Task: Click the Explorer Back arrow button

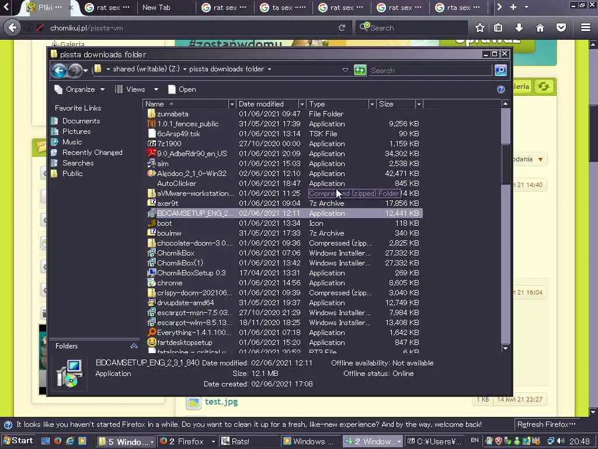Action: pyautogui.click(x=59, y=70)
